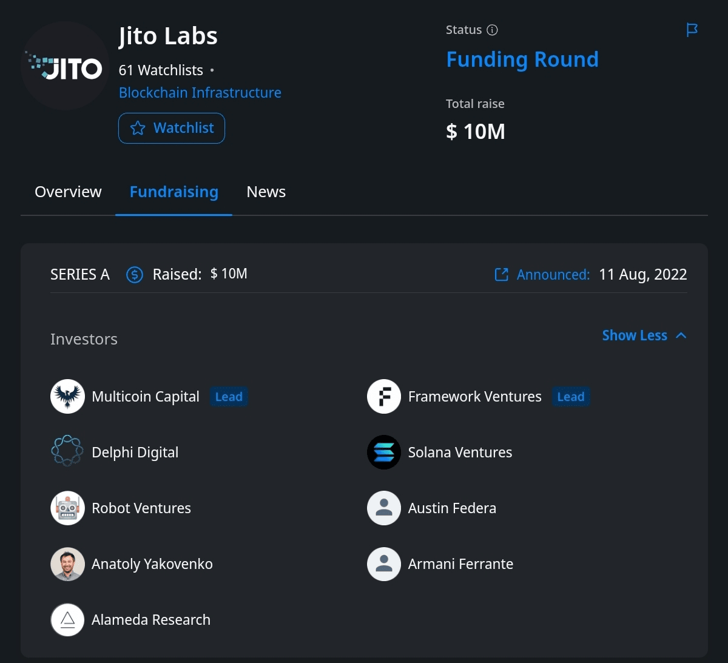Image resolution: width=728 pixels, height=663 pixels.
Task: Select the Fundraising tab
Action: [174, 192]
